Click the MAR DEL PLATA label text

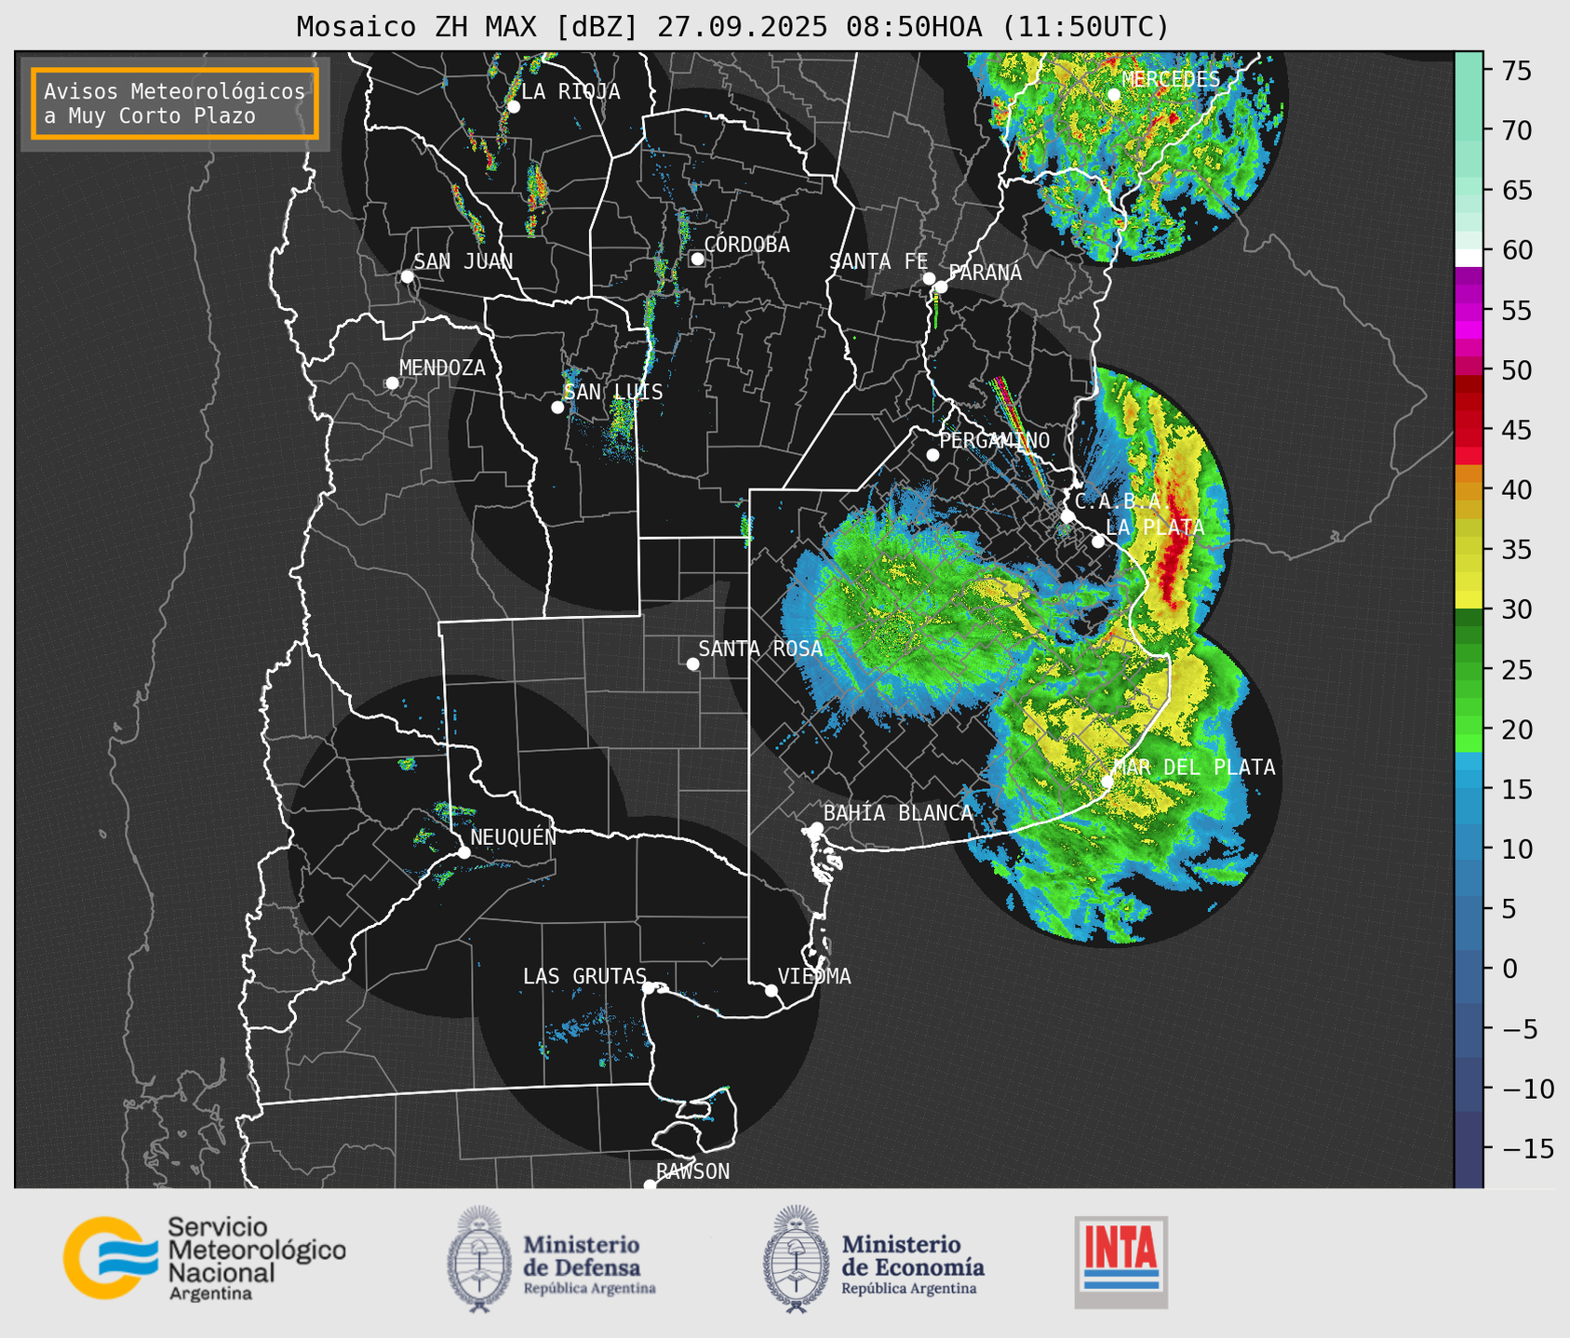pyautogui.click(x=1194, y=768)
